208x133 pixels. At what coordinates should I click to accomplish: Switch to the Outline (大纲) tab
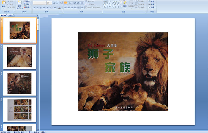10,15
